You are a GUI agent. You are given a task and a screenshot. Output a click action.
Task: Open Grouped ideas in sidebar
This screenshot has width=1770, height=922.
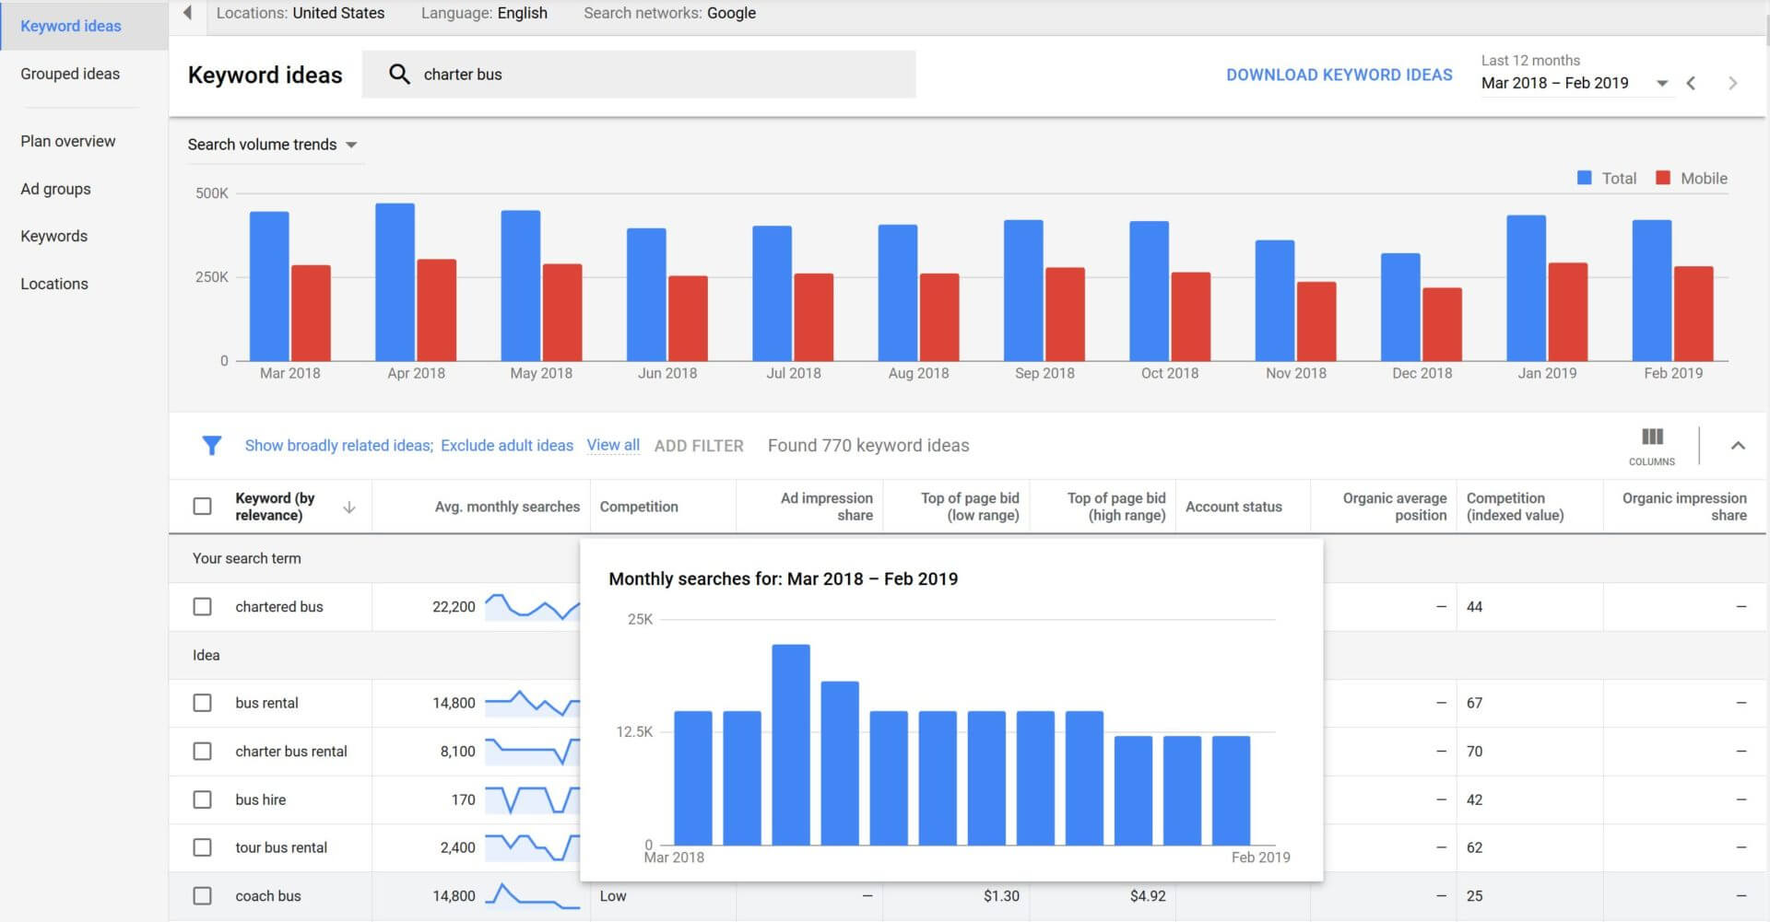pyautogui.click(x=70, y=74)
